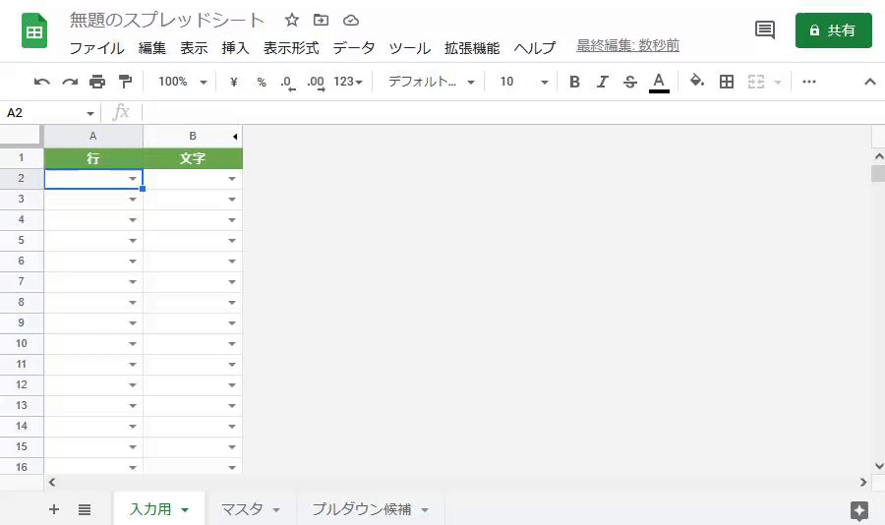This screenshot has width=885, height=525.
Task: Switch to the プルダウン候補 sheet tab
Action: tap(361, 509)
